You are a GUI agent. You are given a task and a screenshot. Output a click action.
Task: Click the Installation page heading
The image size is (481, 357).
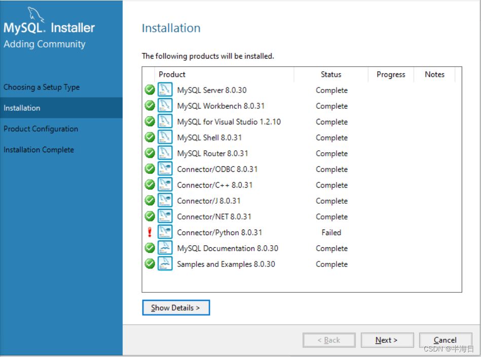(x=171, y=28)
